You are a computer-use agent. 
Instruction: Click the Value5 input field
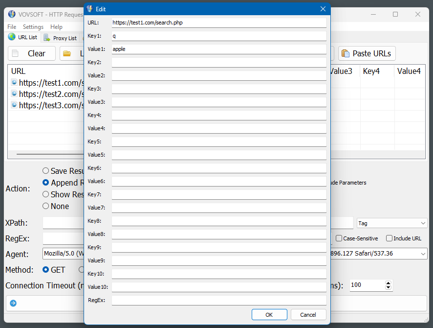click(x=219, y=155)
